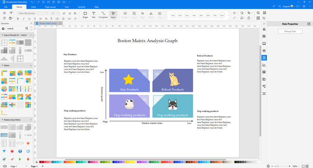Collapse the right panel with chevrons
313x168 pixels.
point(264,24)
